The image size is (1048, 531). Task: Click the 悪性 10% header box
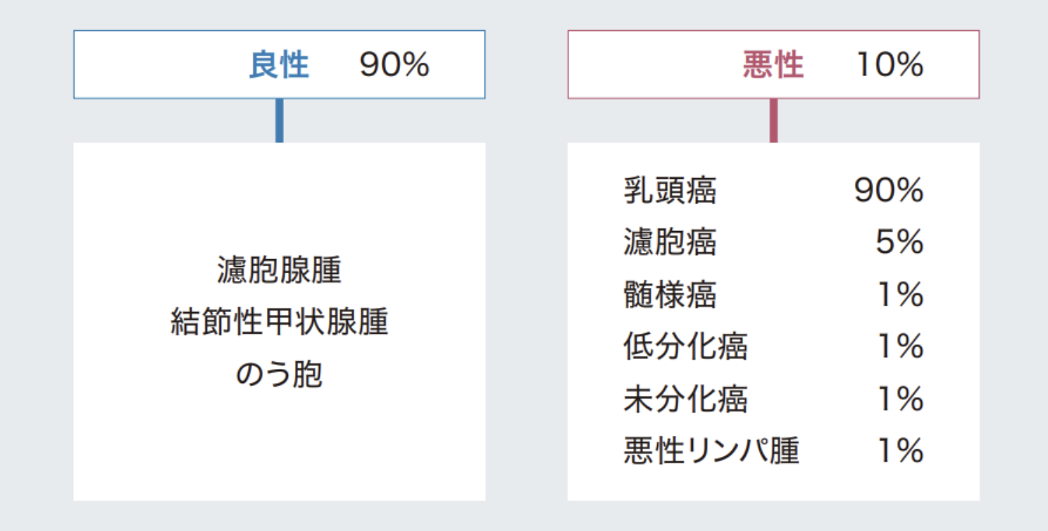(x=773, y=64)
